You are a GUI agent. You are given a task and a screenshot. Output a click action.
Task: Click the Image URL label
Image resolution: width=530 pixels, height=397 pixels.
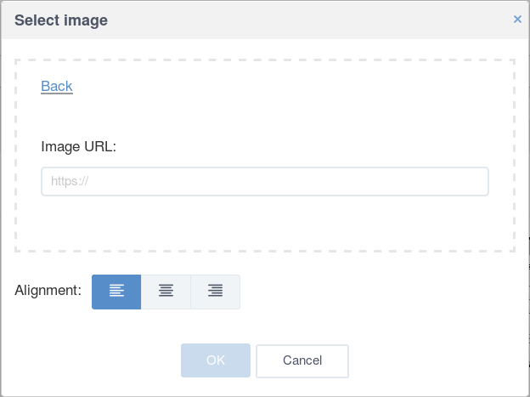tap(78, 146)
